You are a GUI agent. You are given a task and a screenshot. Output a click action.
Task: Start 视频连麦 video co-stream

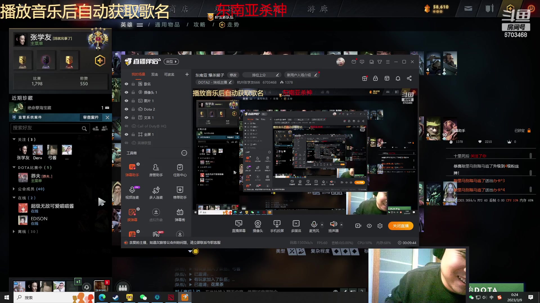[132, 192]
